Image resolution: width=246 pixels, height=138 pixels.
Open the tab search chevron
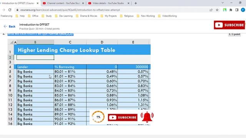[223, 3]
